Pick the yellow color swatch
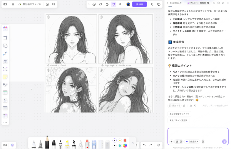Viewport: 231px width, 149px height. (120, 140)
